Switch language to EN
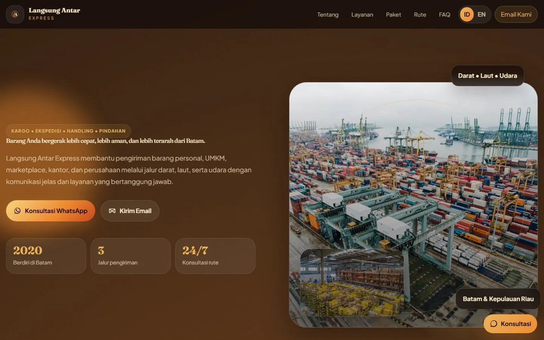Screen dimensions: 544x340 [x=482, y=14]
